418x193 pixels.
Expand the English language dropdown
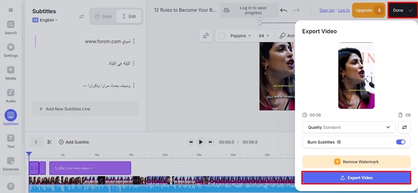45,20
